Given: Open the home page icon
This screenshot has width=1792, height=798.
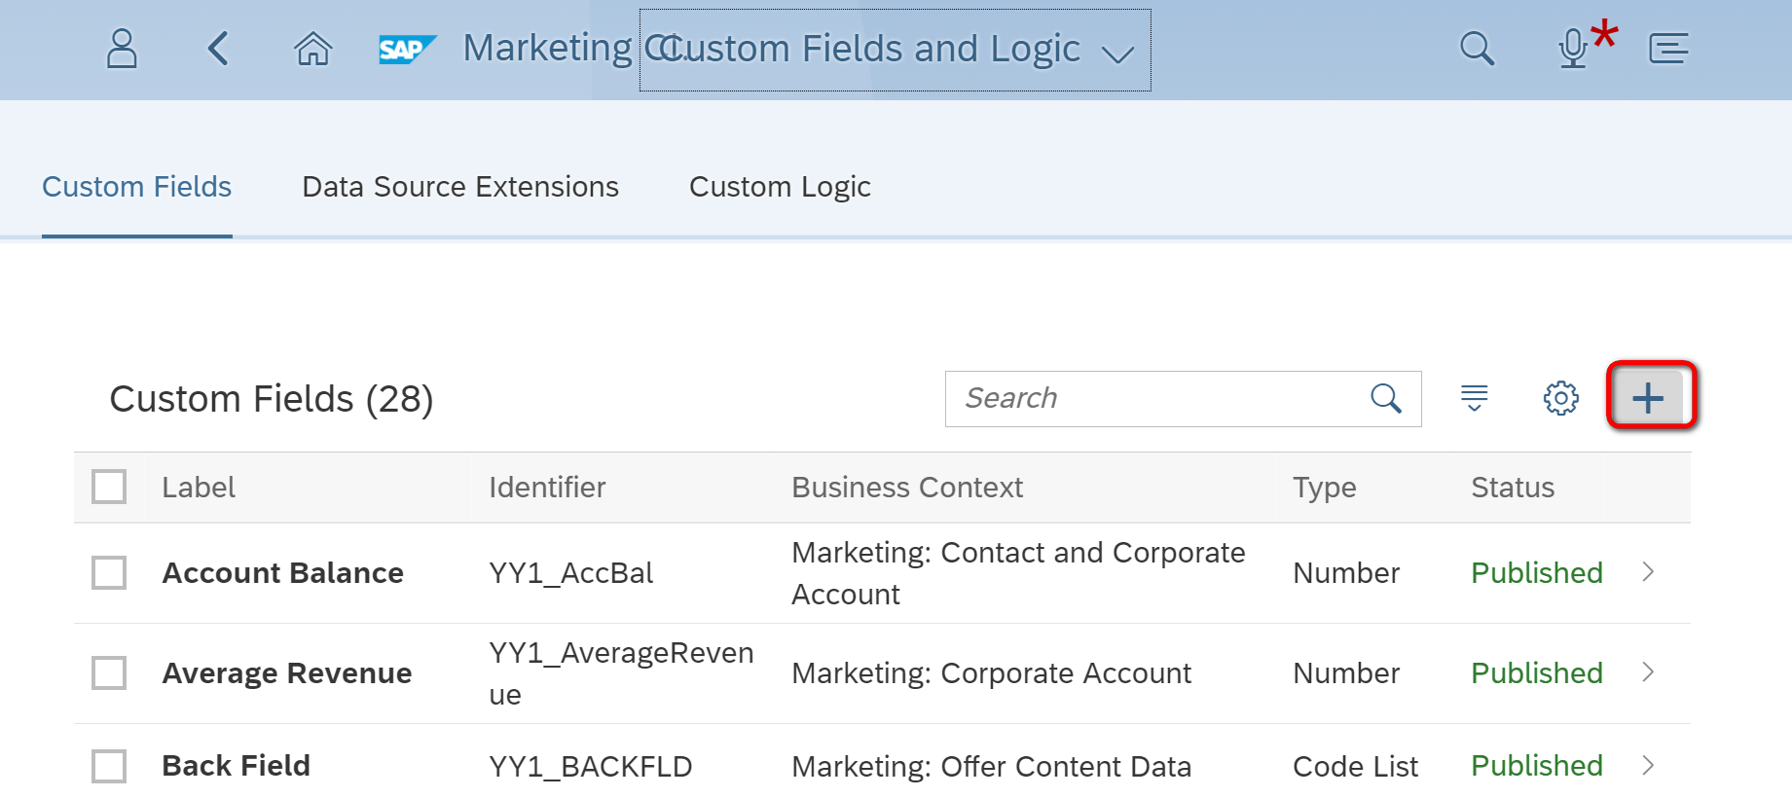Looking at the screenshot, I should click(312, 49).
